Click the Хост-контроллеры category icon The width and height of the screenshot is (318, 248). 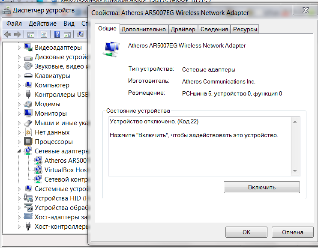pyautogui.click(x=28, y=226)
